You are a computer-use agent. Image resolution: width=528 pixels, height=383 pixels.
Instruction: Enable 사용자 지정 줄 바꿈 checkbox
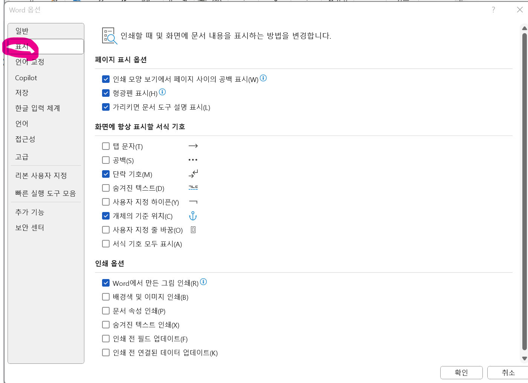click(x=106, y=230)
